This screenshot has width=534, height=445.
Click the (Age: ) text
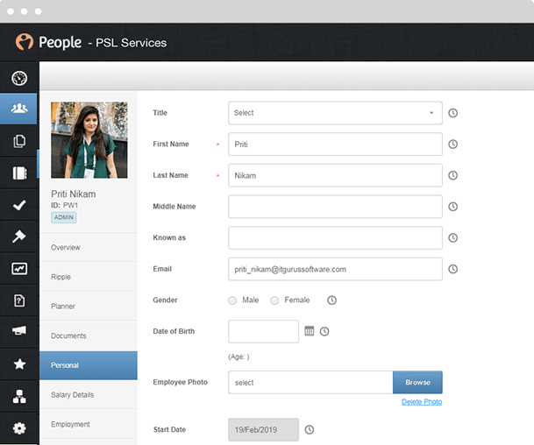tap(239, 357)
